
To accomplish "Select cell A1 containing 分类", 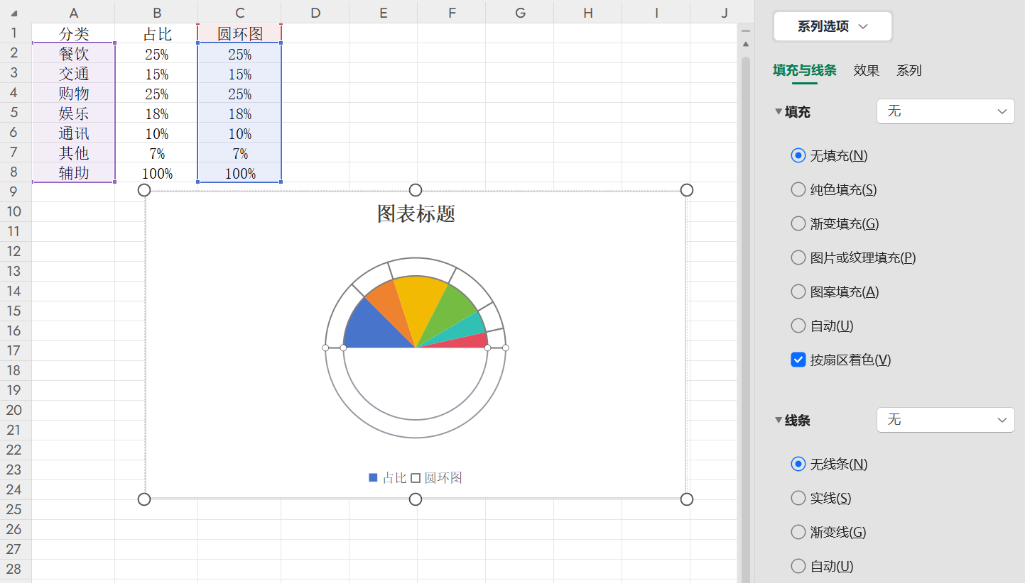I will (73, 33).
